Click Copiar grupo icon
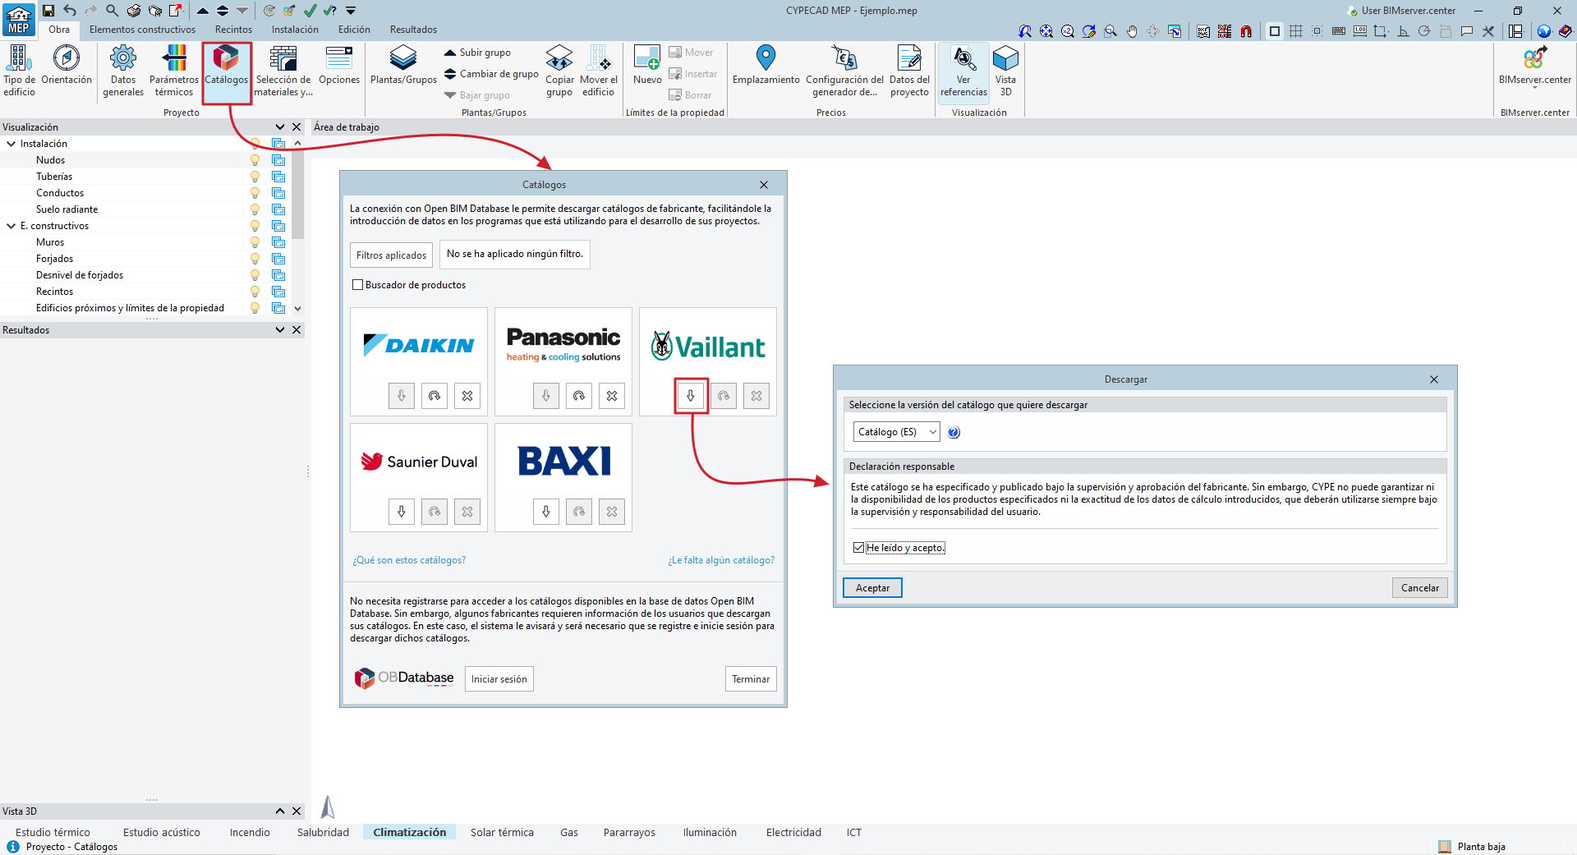The height and width of the screenshot is (855, 1577). [x=559, y=71]
